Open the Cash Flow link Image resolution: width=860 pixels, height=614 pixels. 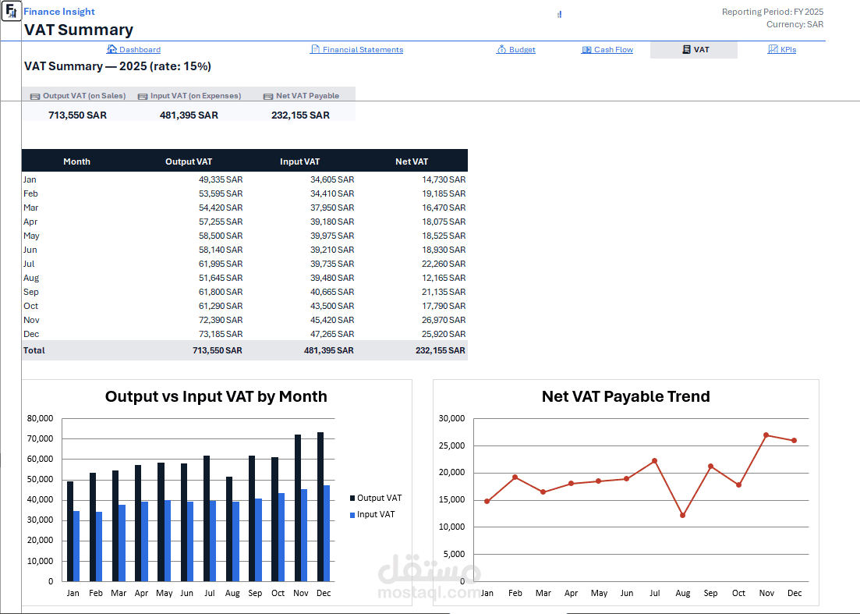[x=613, y=49]
